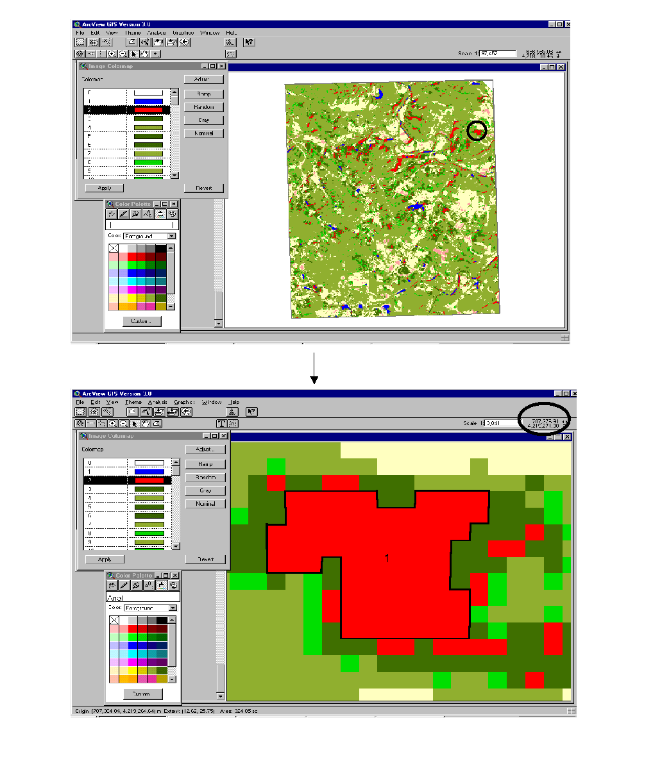Open the pen palette icon in lower Color Palette
The height and width of the screenshot is (768, 653).
pos(124,585)
